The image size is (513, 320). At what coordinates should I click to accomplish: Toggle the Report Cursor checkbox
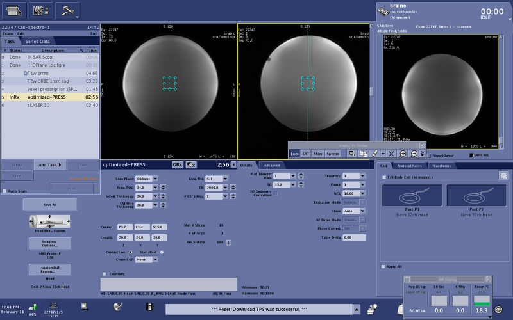[429, 156]
